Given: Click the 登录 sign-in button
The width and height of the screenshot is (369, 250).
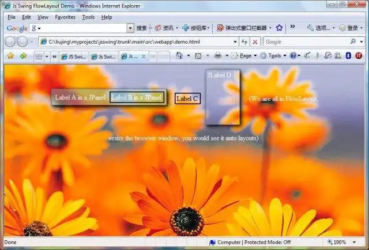Looking at the screenshot, I should tap(351, 28).
